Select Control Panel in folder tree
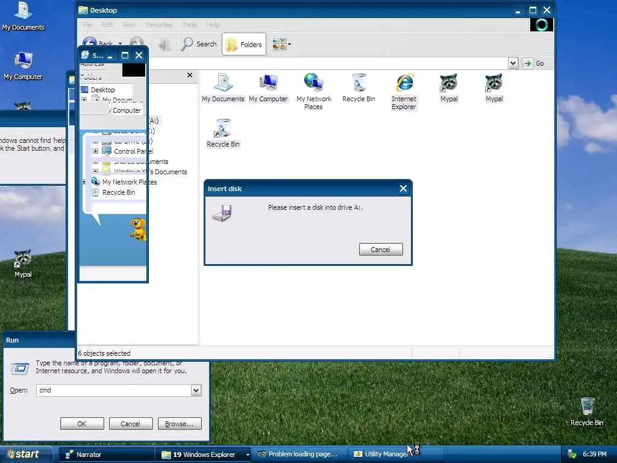The width and height of the screenshot is (617, 463). [x=133, y=151]
